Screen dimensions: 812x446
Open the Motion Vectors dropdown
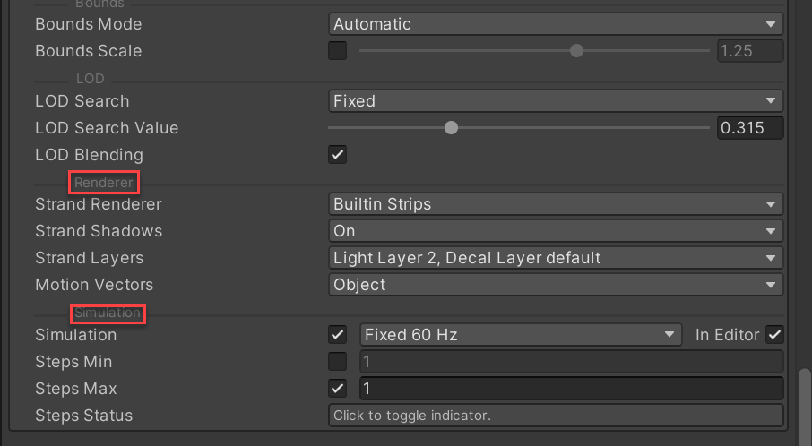556,285
